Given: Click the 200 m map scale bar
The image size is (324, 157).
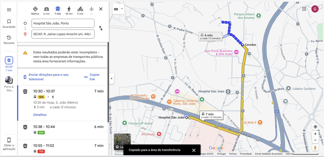Looking at the screenshot, I should pos(302,154).
